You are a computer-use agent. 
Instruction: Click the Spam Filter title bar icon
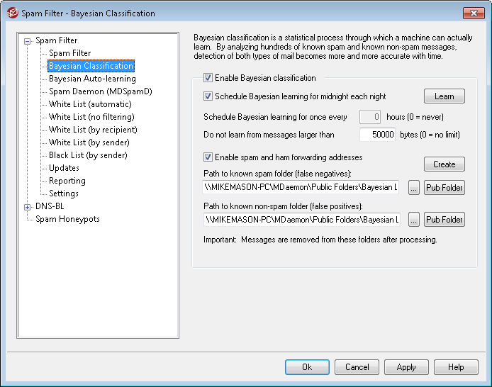[11, 13]
